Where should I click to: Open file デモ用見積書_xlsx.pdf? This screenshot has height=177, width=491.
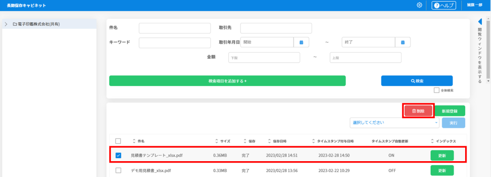(151, 170)
